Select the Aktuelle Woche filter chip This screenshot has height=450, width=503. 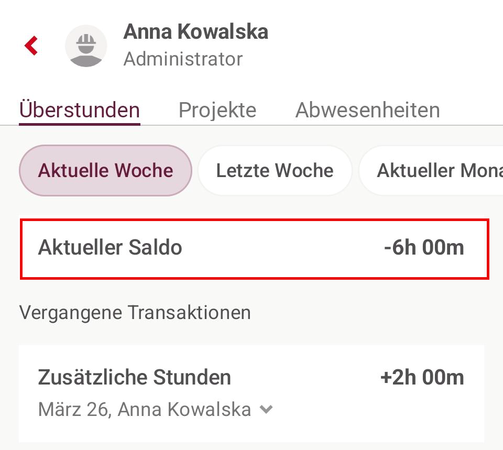click(x=105, y=171)
